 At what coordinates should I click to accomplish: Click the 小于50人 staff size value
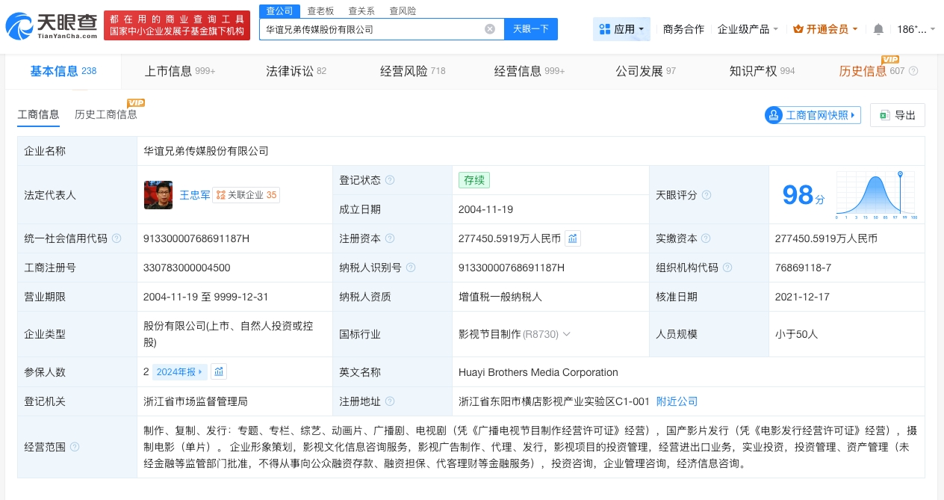797,334
